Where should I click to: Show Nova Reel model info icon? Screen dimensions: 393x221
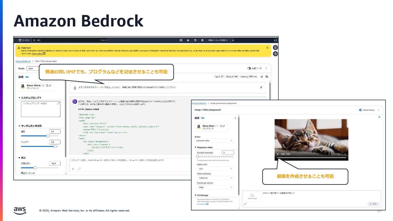point(221,126)
